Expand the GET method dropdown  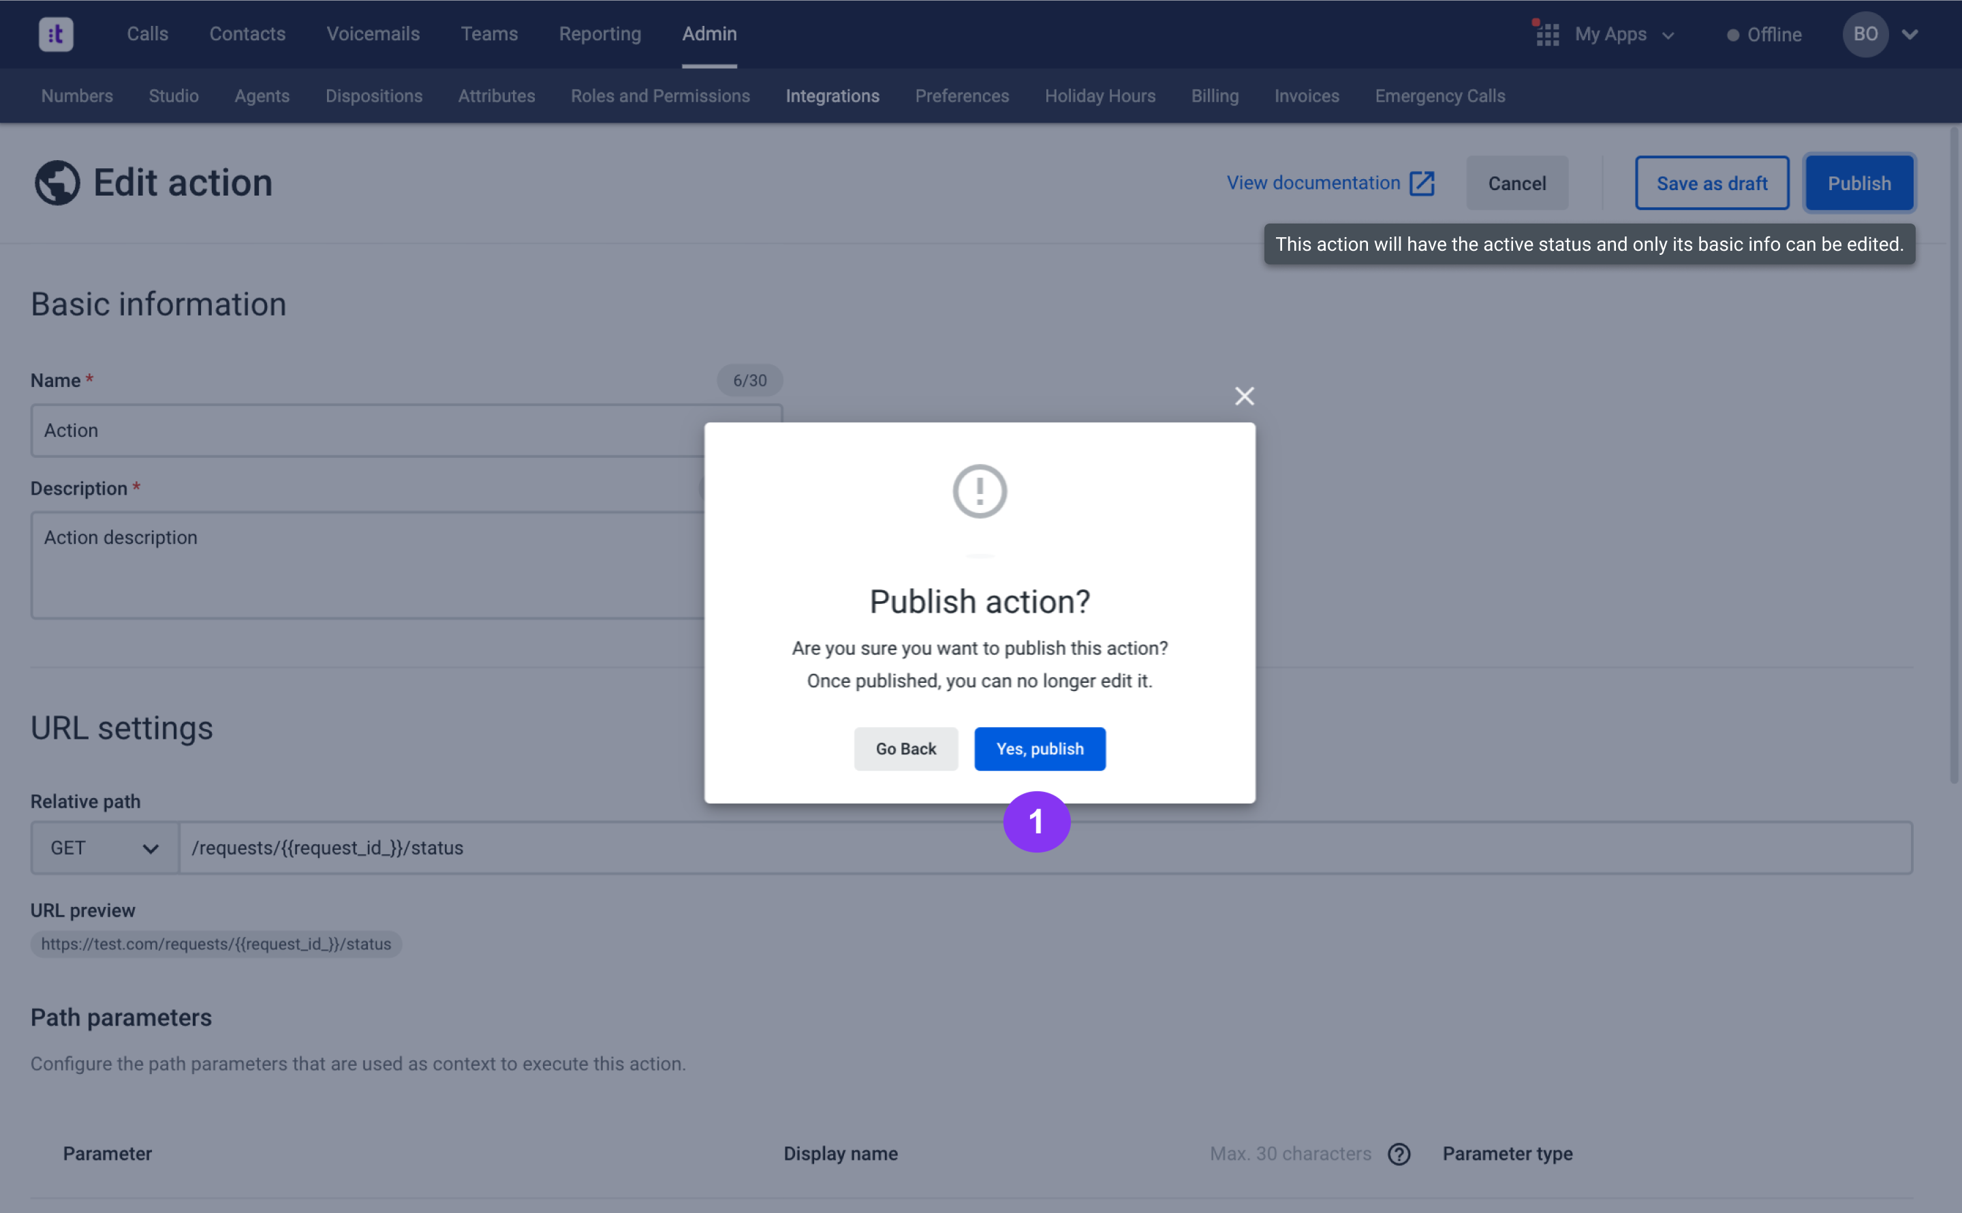click(x=104, y=848)
